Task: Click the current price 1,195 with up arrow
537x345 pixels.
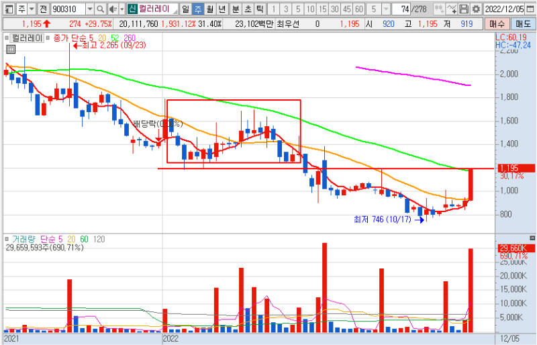Action: (x=36, y=24)
